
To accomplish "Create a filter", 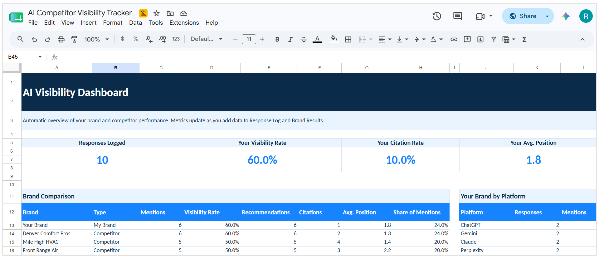I will click(494, 39).
